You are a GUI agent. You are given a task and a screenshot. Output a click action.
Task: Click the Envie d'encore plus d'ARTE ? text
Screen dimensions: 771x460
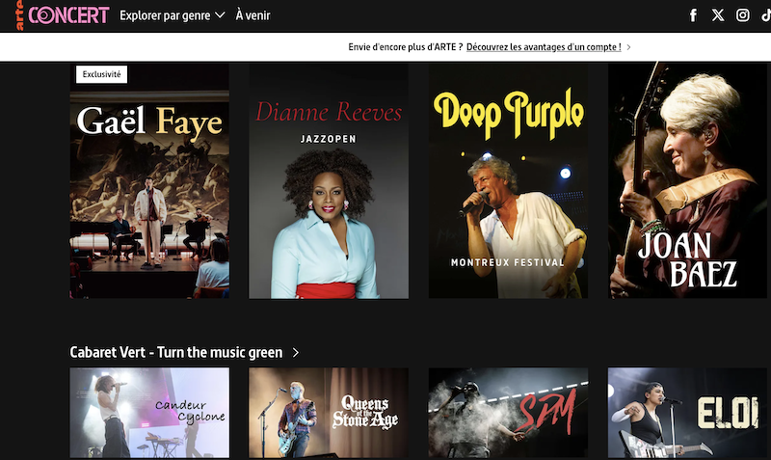pos(405,47)
